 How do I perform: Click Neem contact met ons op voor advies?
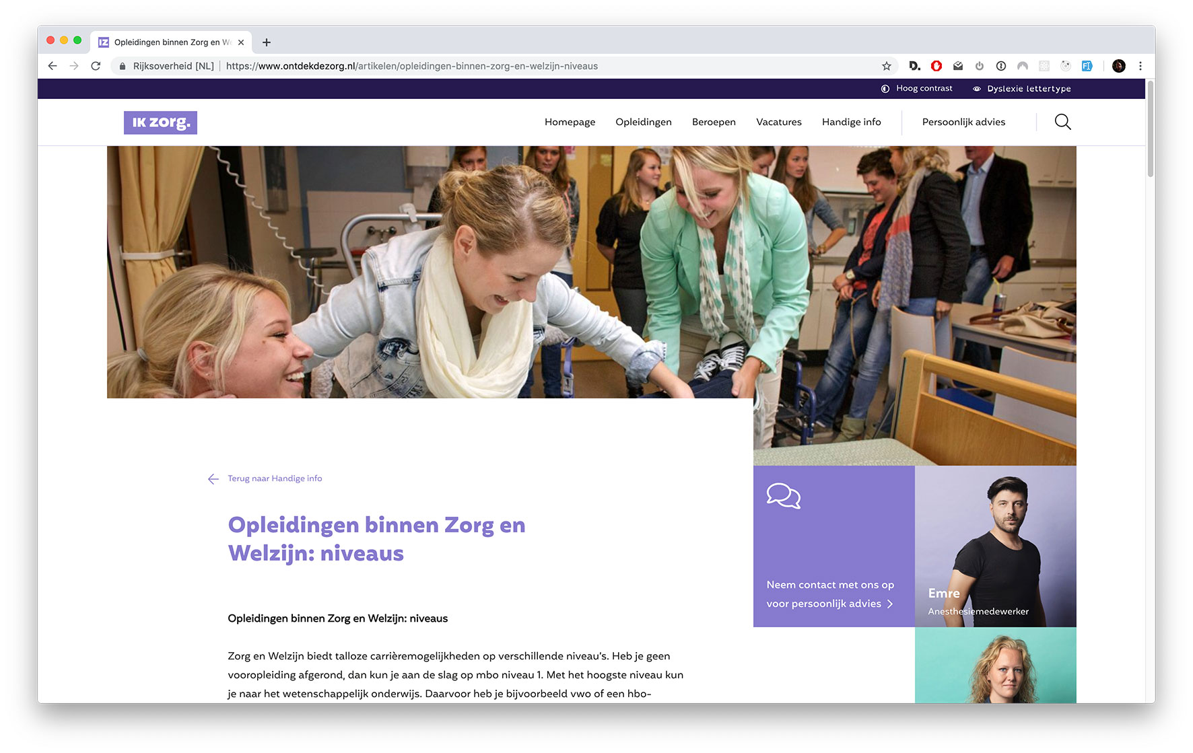point(831,594)
